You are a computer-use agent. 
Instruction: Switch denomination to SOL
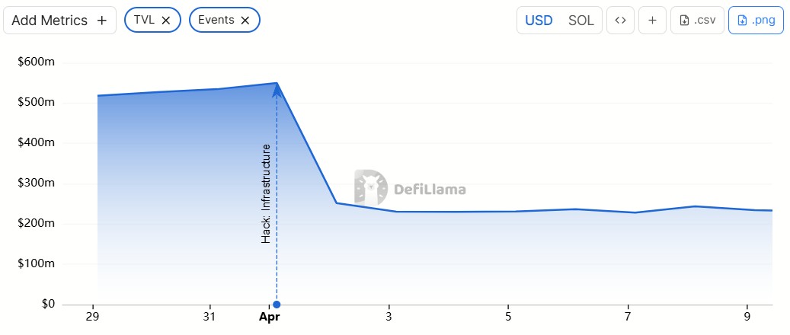coord(581,21)
